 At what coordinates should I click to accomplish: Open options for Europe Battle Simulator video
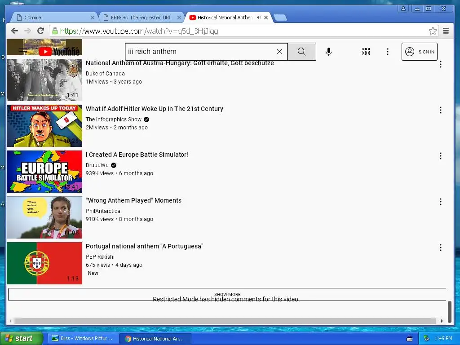tap(440, 156)
